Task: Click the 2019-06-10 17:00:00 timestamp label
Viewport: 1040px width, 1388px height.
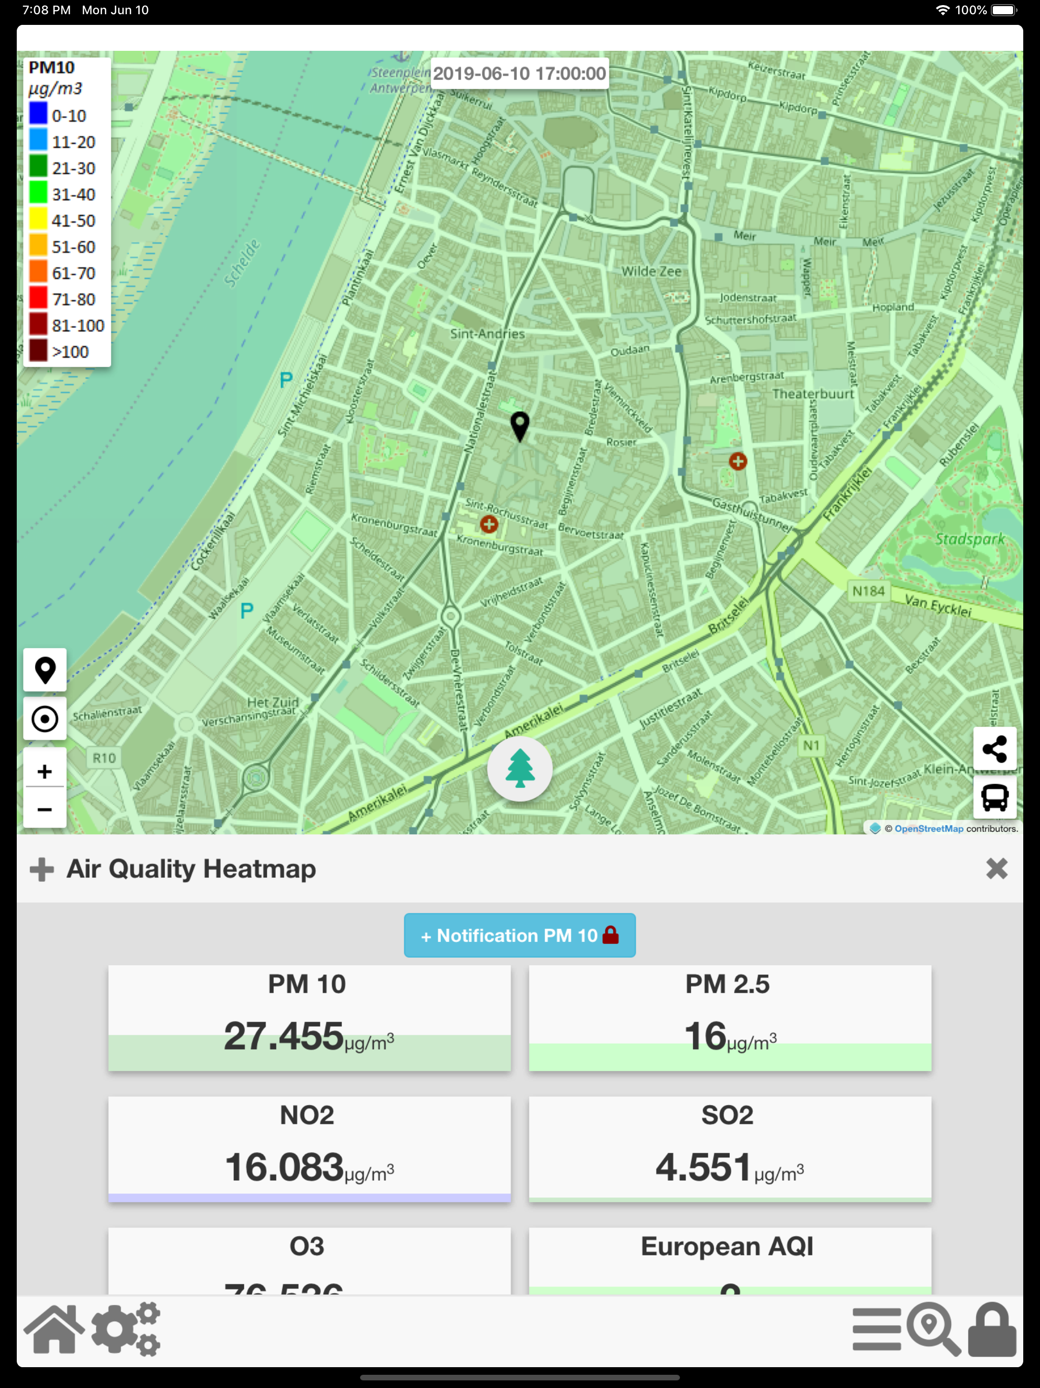Action: pos(519,74)
